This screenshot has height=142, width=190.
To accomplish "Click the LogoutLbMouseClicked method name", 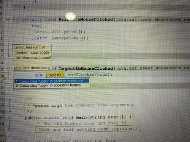I will (x=86, y=69).
